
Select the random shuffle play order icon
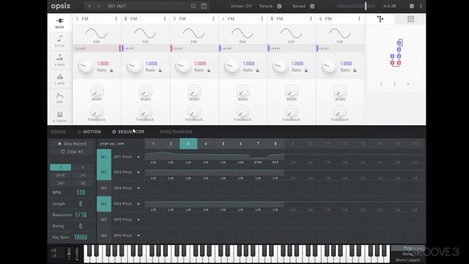[83, 183]
